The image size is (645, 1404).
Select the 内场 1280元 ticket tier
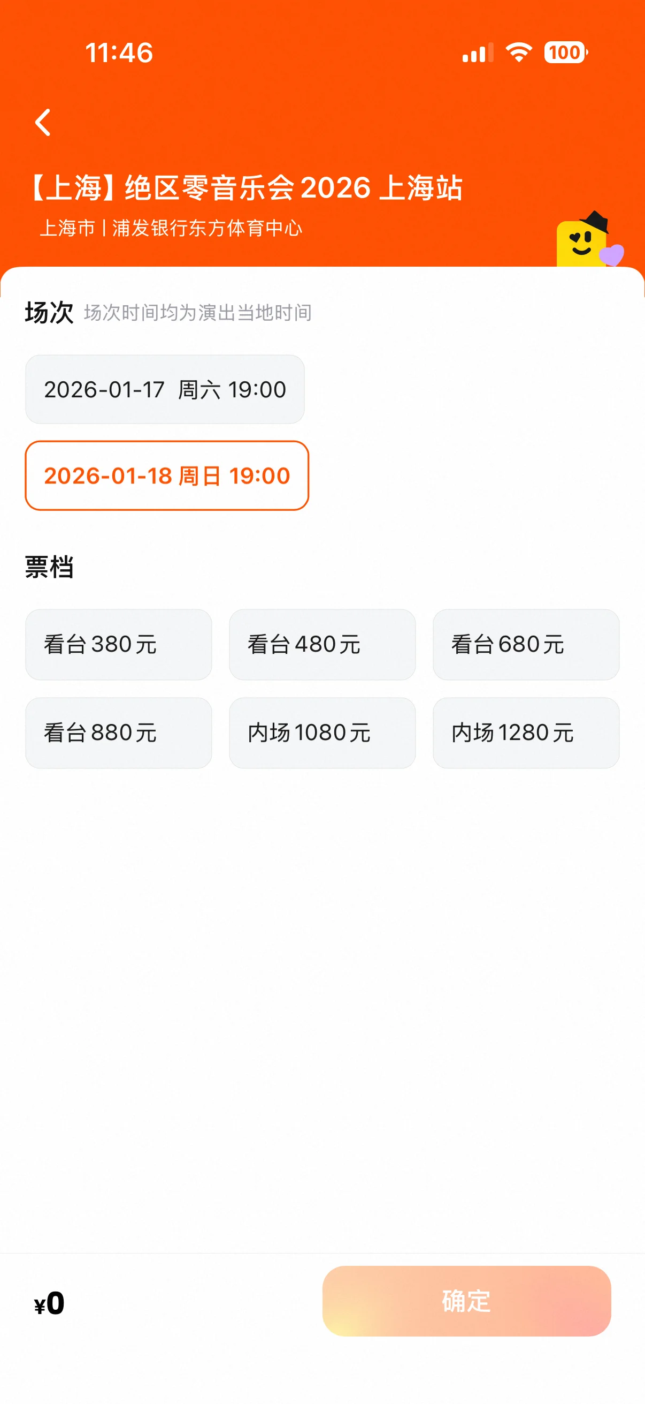point(526,733)
